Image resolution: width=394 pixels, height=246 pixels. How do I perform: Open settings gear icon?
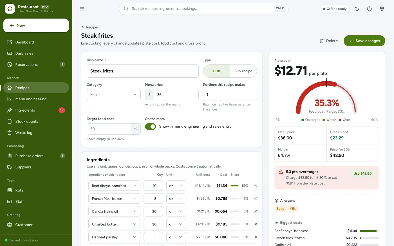coord(382,9)
